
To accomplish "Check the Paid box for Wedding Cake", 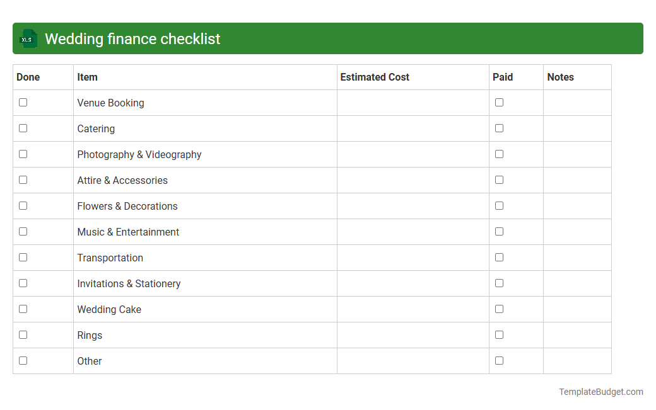I will pyautogui.click(x=499, y=309).
